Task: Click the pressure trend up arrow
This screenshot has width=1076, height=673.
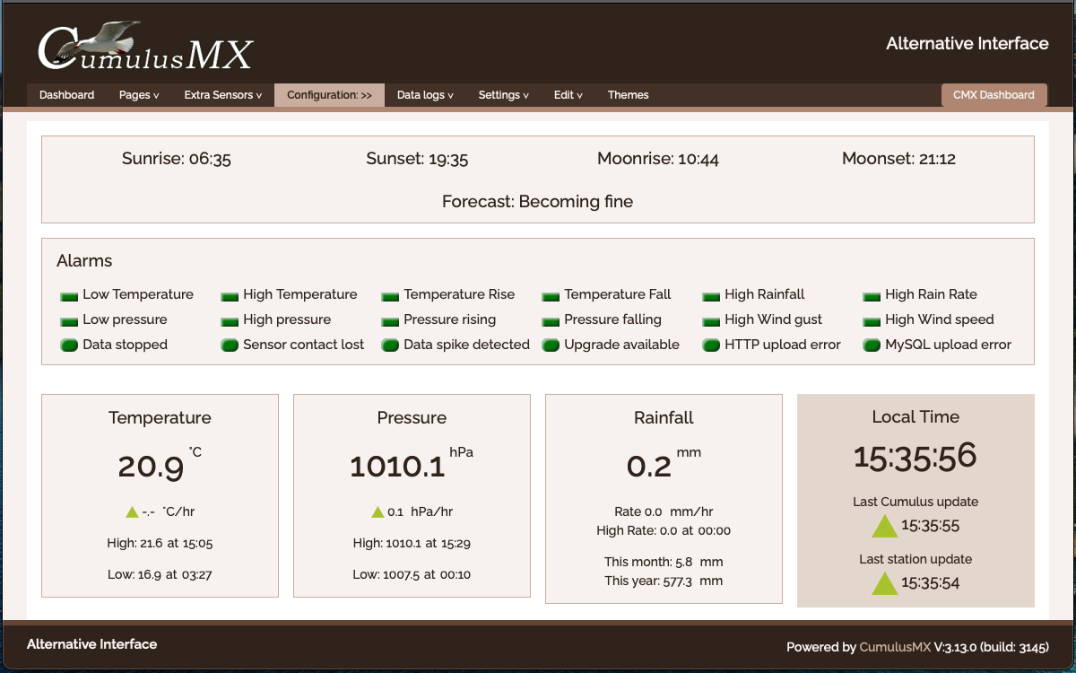Action: (x=377, y=512)
